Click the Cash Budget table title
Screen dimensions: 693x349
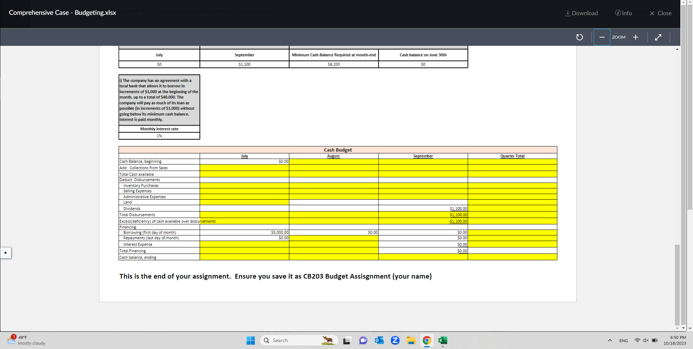[338, 150]
